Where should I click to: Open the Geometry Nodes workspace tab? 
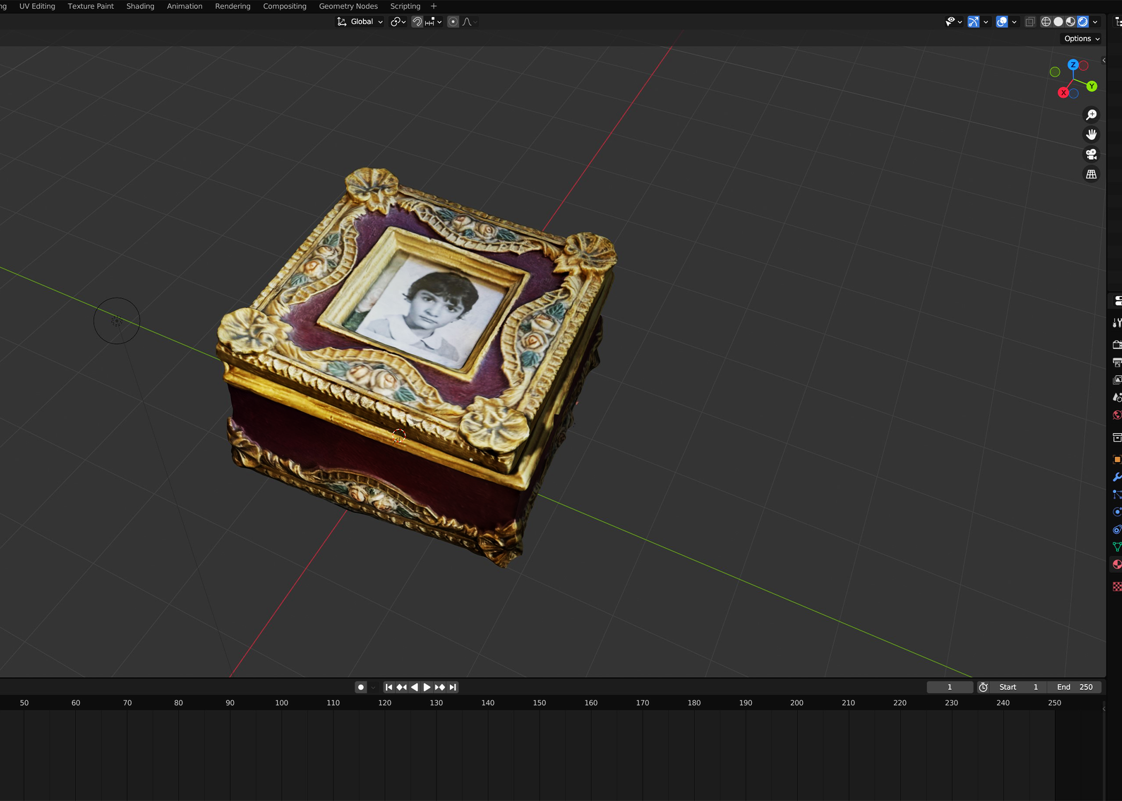click(x=348, y=6)
